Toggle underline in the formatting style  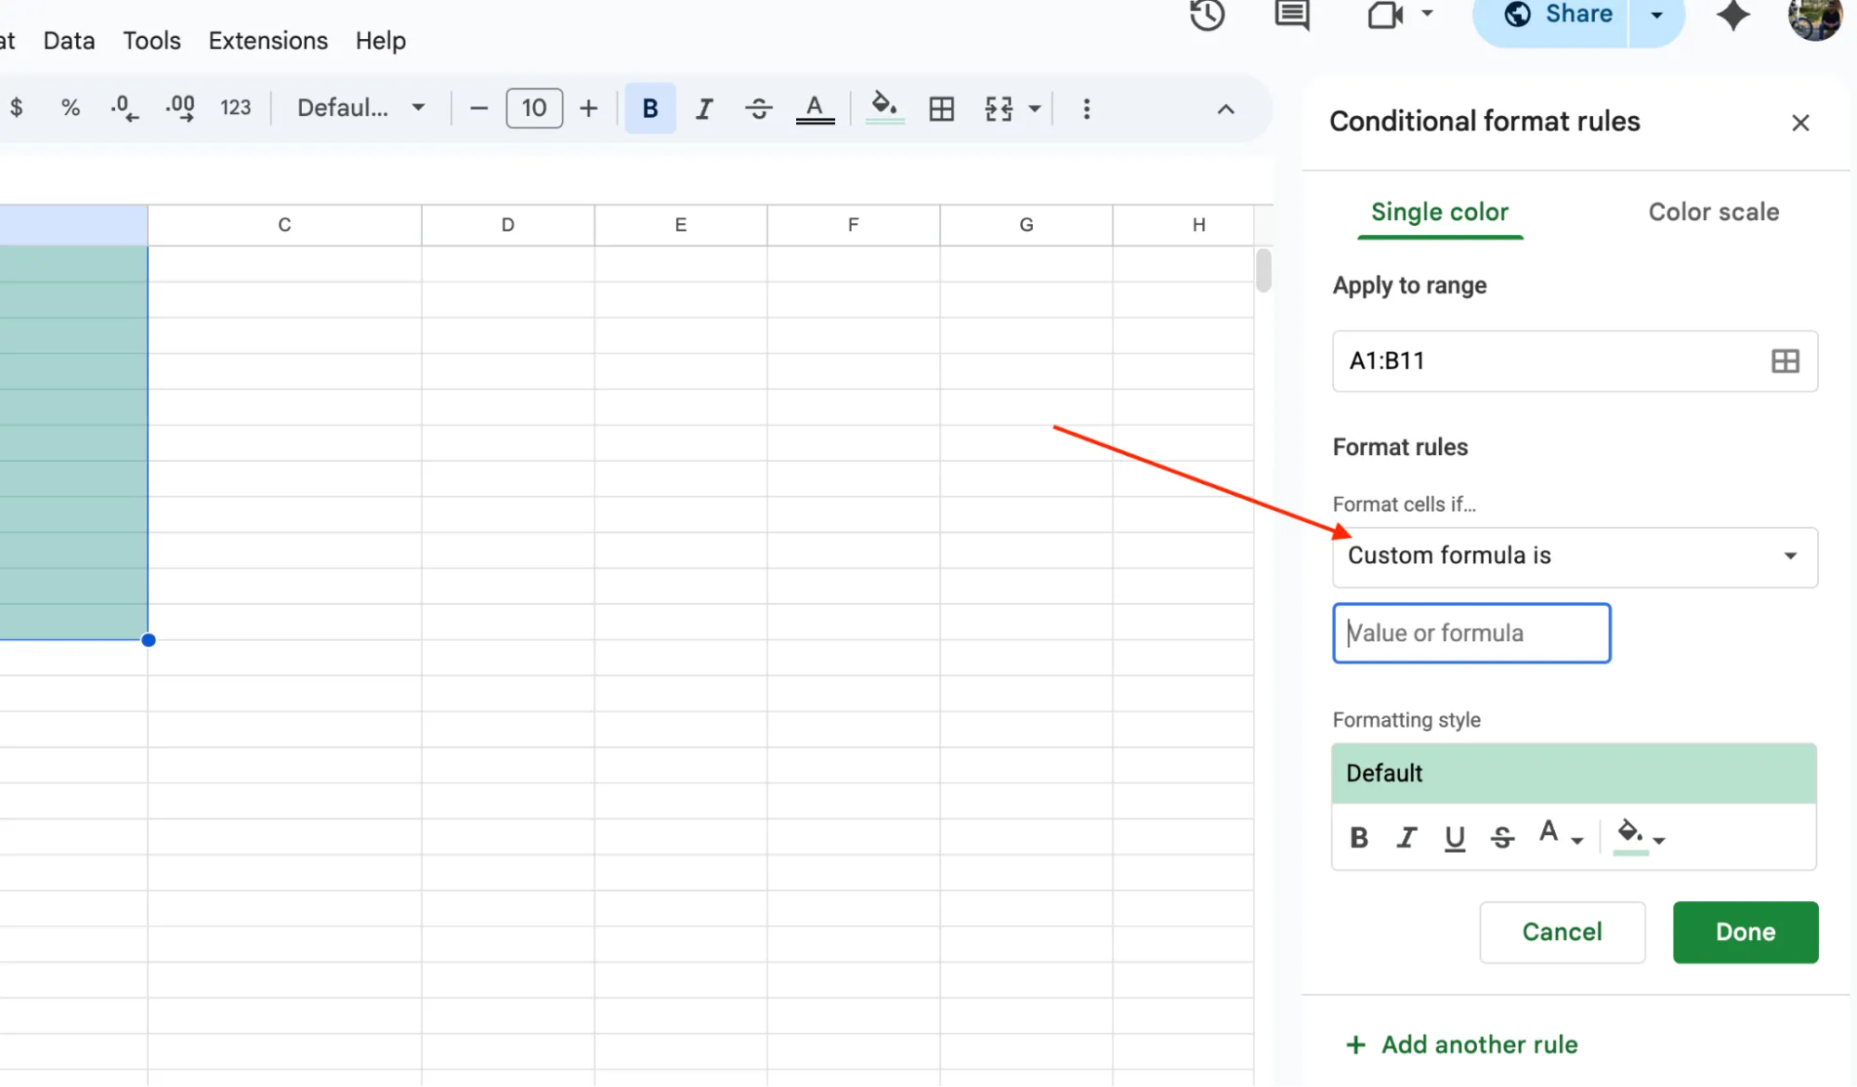(1454, 837)
